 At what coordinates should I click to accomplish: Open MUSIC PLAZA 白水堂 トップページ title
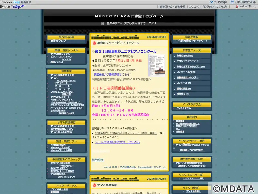tap(129, 16)
